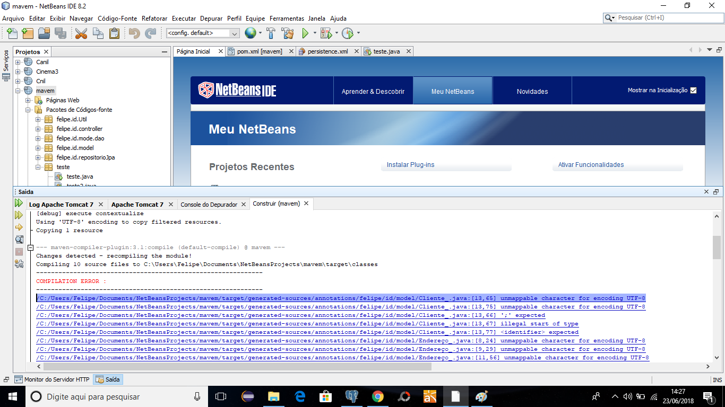
Task: Toggle the Mostrar na Inicialização checkbox
Action: (693, 90)
